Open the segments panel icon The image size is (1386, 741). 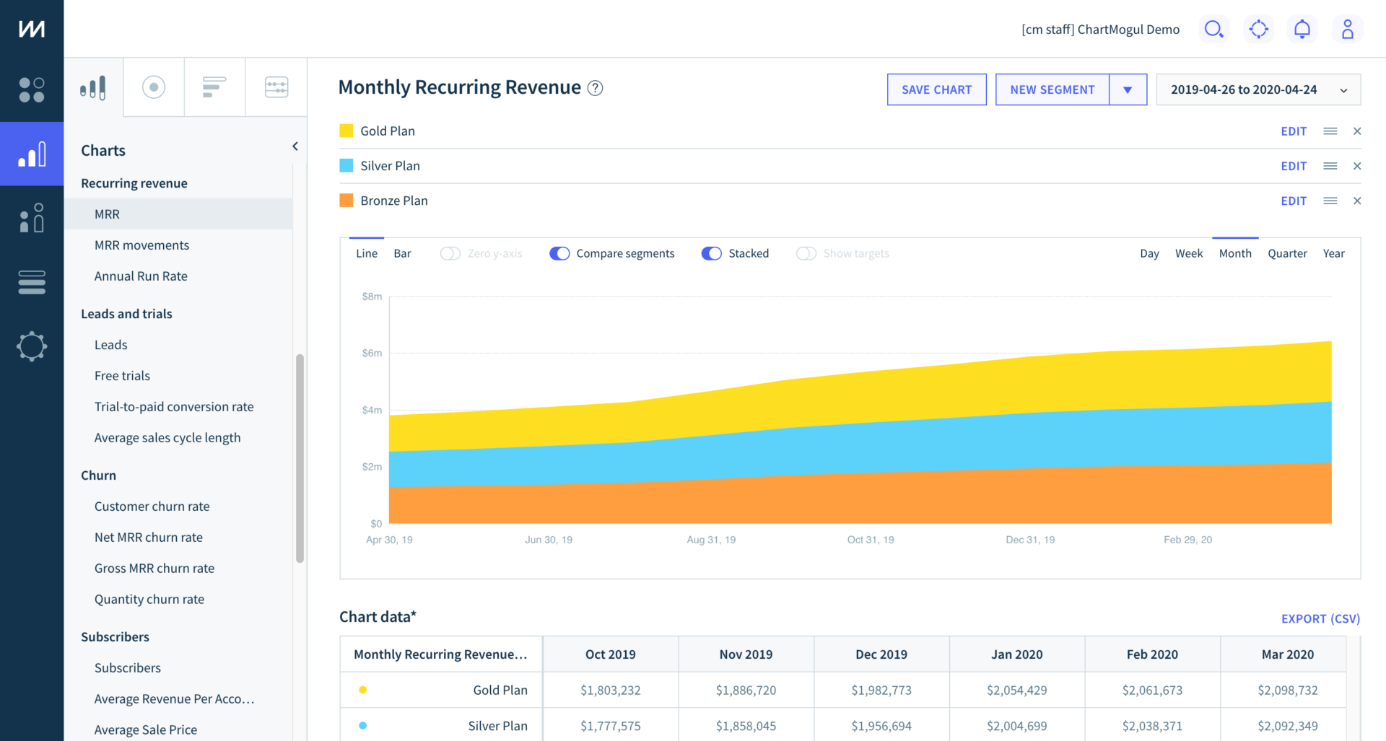click(x=214, y=87)
